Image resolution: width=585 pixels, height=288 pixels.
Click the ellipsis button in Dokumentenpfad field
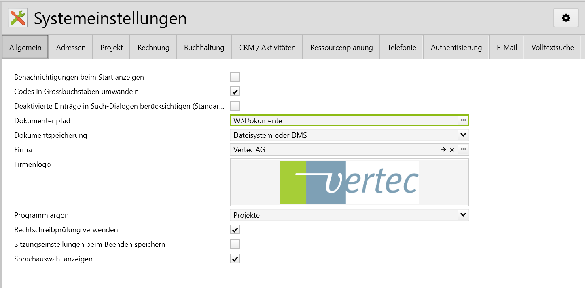tap(463, 120)
